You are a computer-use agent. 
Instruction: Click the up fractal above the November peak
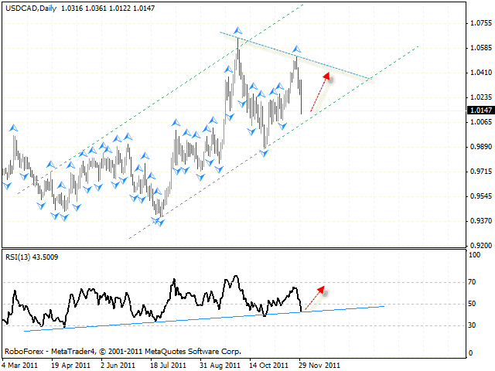(296, 51)
